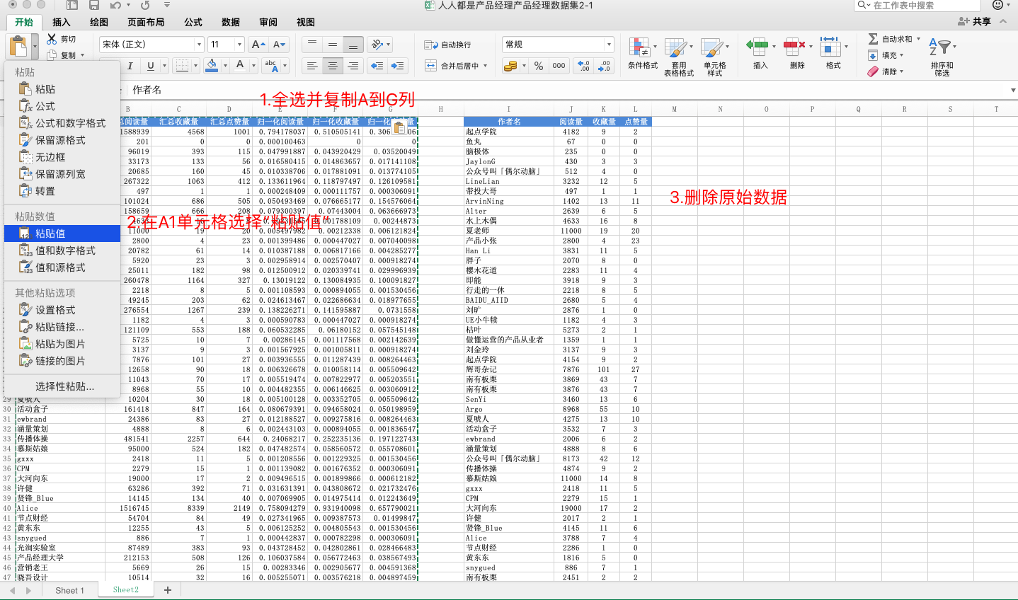
Task: Click the Redo arrow icon
Action: pyautogui.click(x=145, y=6)
